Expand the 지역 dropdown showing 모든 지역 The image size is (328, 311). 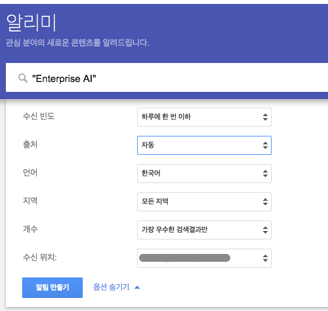pos(204,201)
